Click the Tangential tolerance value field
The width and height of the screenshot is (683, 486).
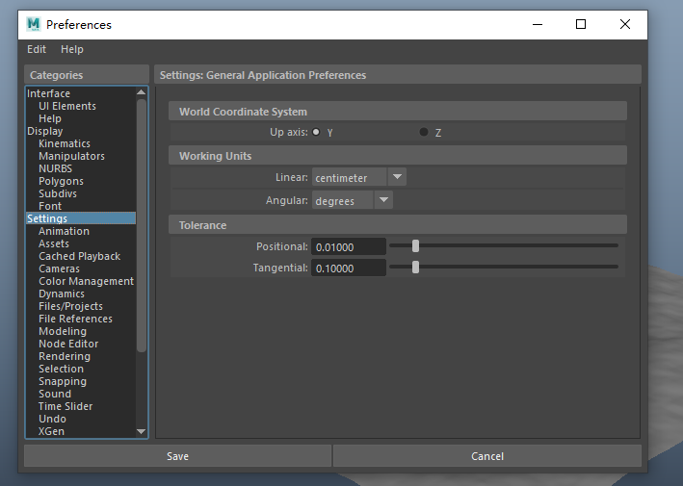click(x=349, y=268)
